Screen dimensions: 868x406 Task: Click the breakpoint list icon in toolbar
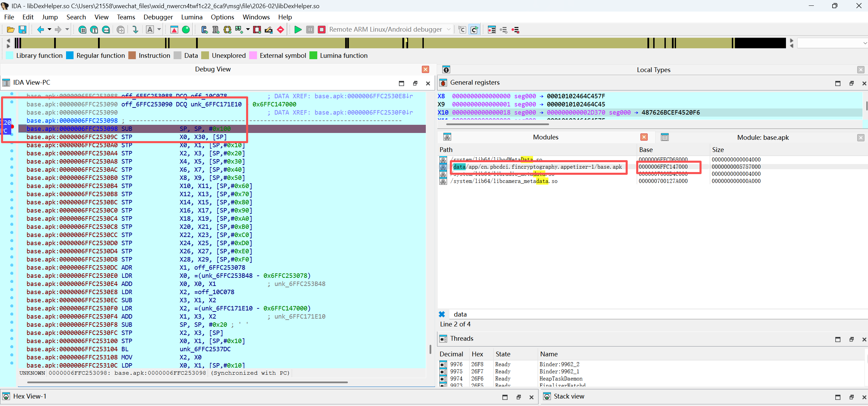[492, 30]
